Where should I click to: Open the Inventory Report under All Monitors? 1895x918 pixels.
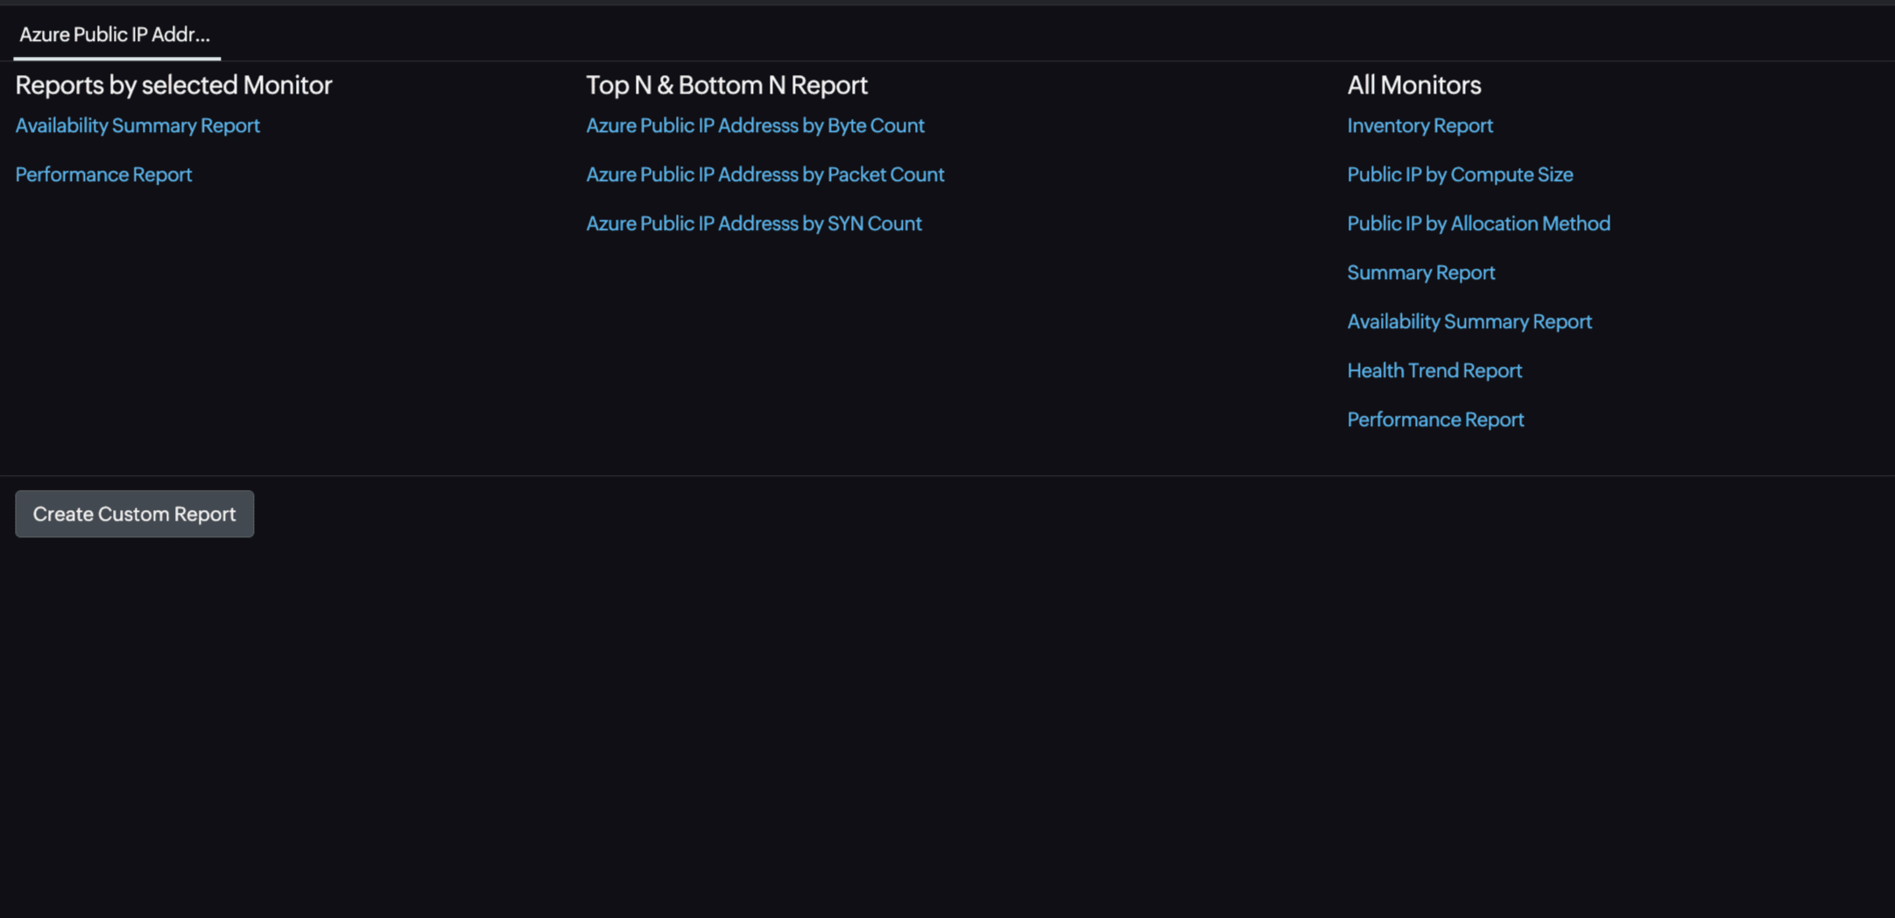[x=1419, y=125]
